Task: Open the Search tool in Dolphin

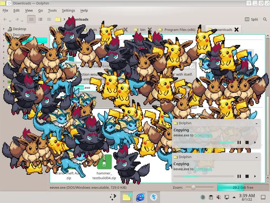Action: tap(265, 19)
